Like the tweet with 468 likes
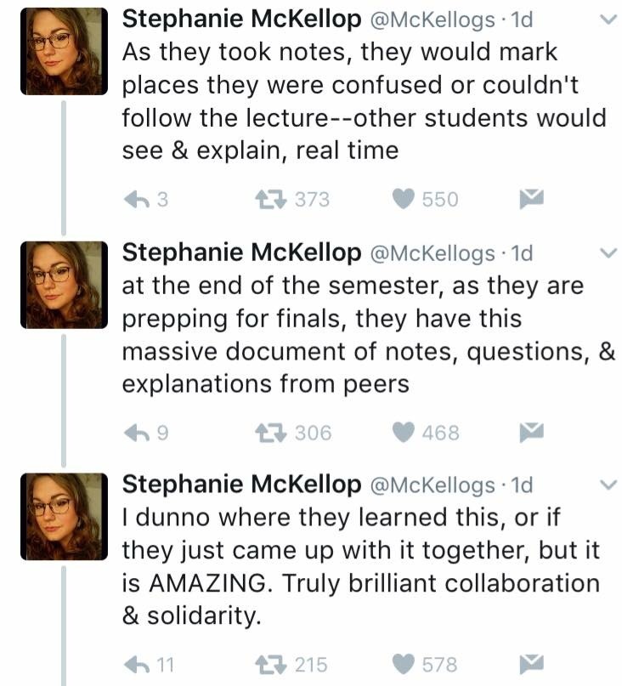 pyautogui.click(x=403, y=433)
